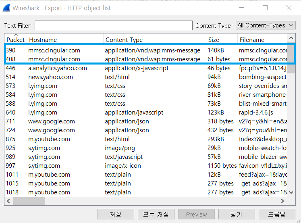
Task: Click the 140kB size cell
Action: (x=216, y=50)
